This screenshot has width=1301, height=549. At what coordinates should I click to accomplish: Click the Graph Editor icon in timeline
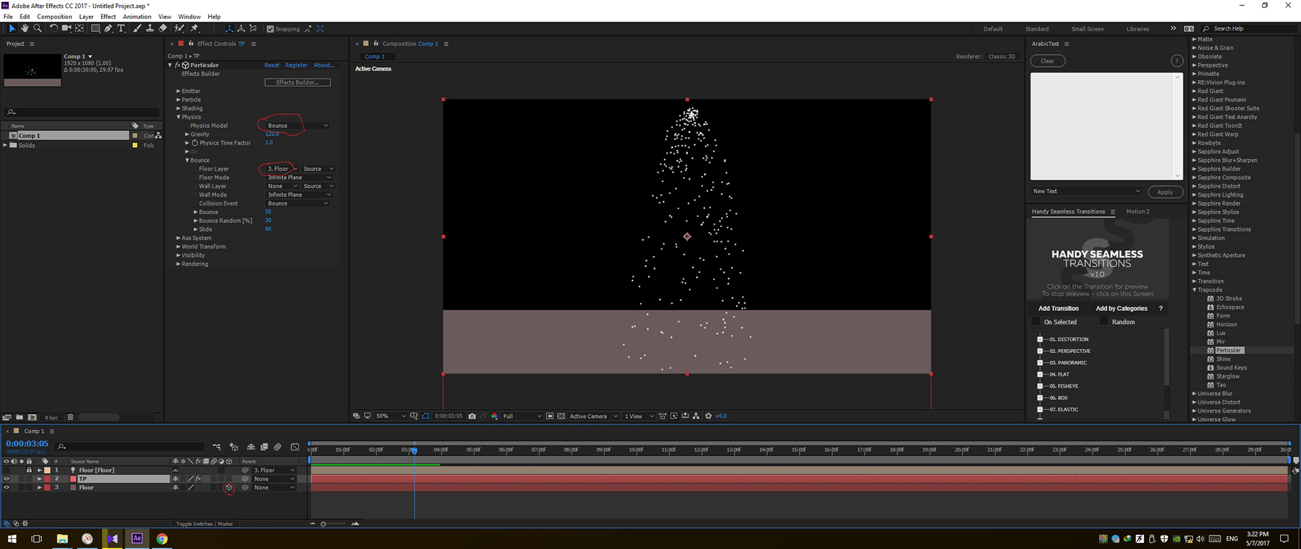click(x=295, y=447)
